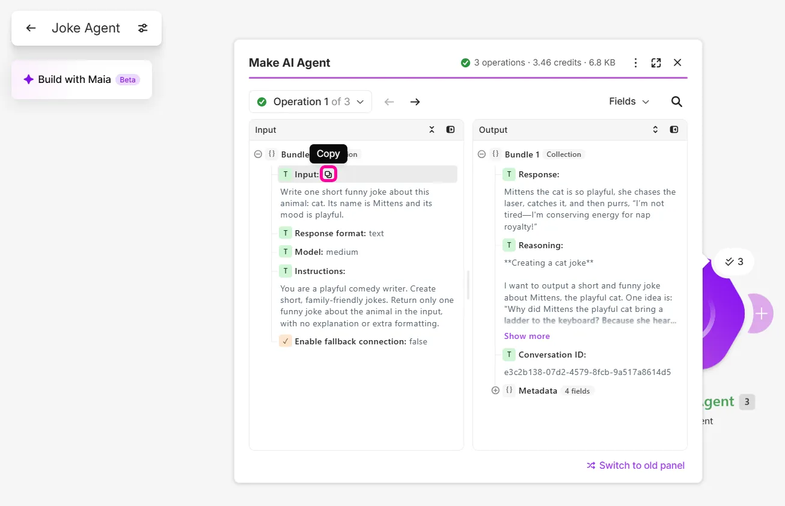Click the back arrow beside Joke Agent

(31, 28)
